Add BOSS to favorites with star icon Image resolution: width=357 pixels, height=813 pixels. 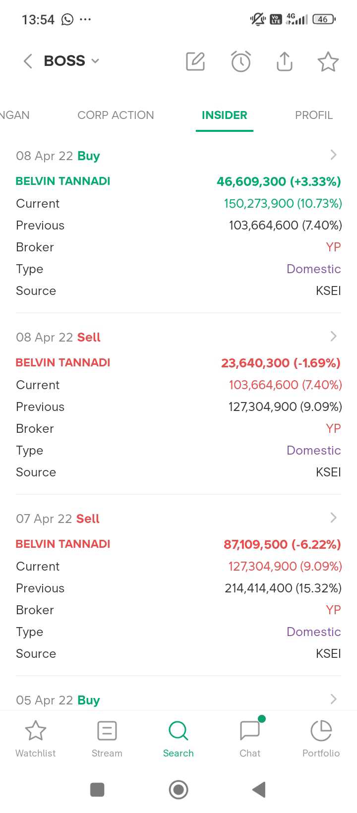point(328,62)
